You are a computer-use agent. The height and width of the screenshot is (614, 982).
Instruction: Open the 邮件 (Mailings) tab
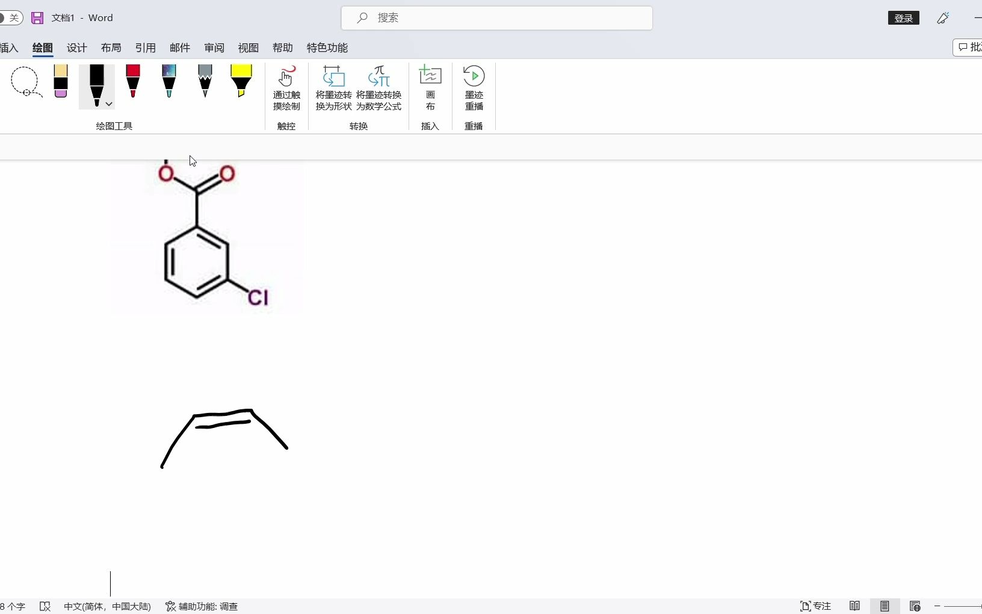[x=180, y=48]
